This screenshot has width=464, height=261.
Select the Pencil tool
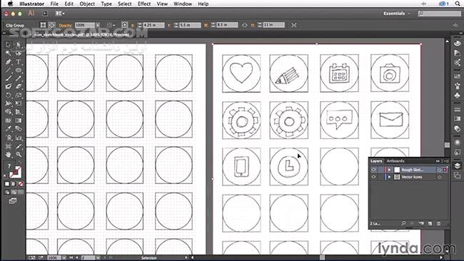pyautogui.click(x=19, y=78)
